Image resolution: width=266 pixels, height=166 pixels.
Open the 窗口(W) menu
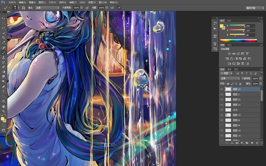(103, 2)
